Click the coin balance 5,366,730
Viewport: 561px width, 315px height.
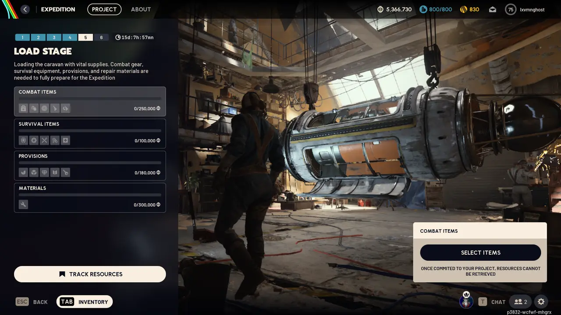[x=394, y=9]
